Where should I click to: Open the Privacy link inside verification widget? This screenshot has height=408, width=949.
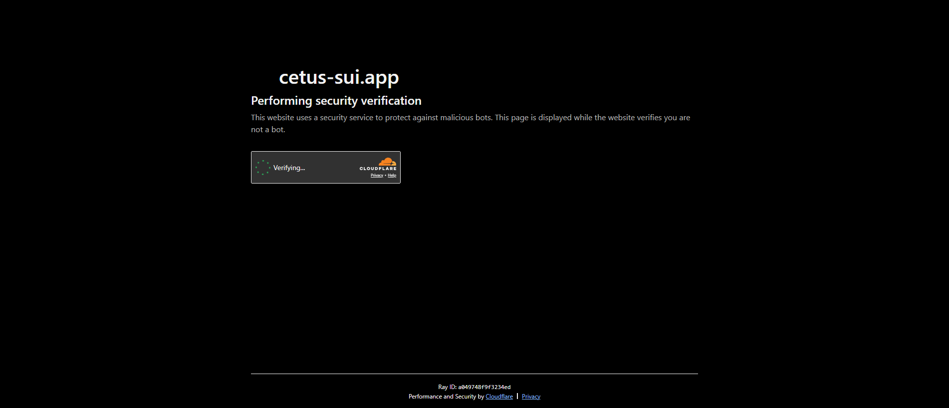pyautogui.click(x=377, y=176)
